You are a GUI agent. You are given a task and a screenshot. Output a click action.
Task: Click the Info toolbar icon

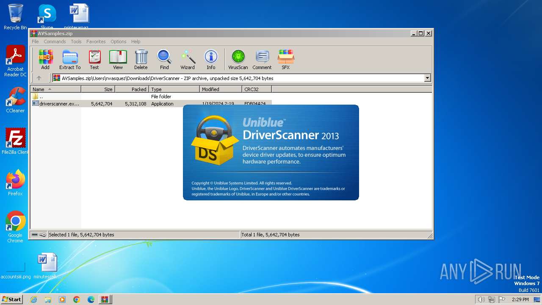(211, 59)
